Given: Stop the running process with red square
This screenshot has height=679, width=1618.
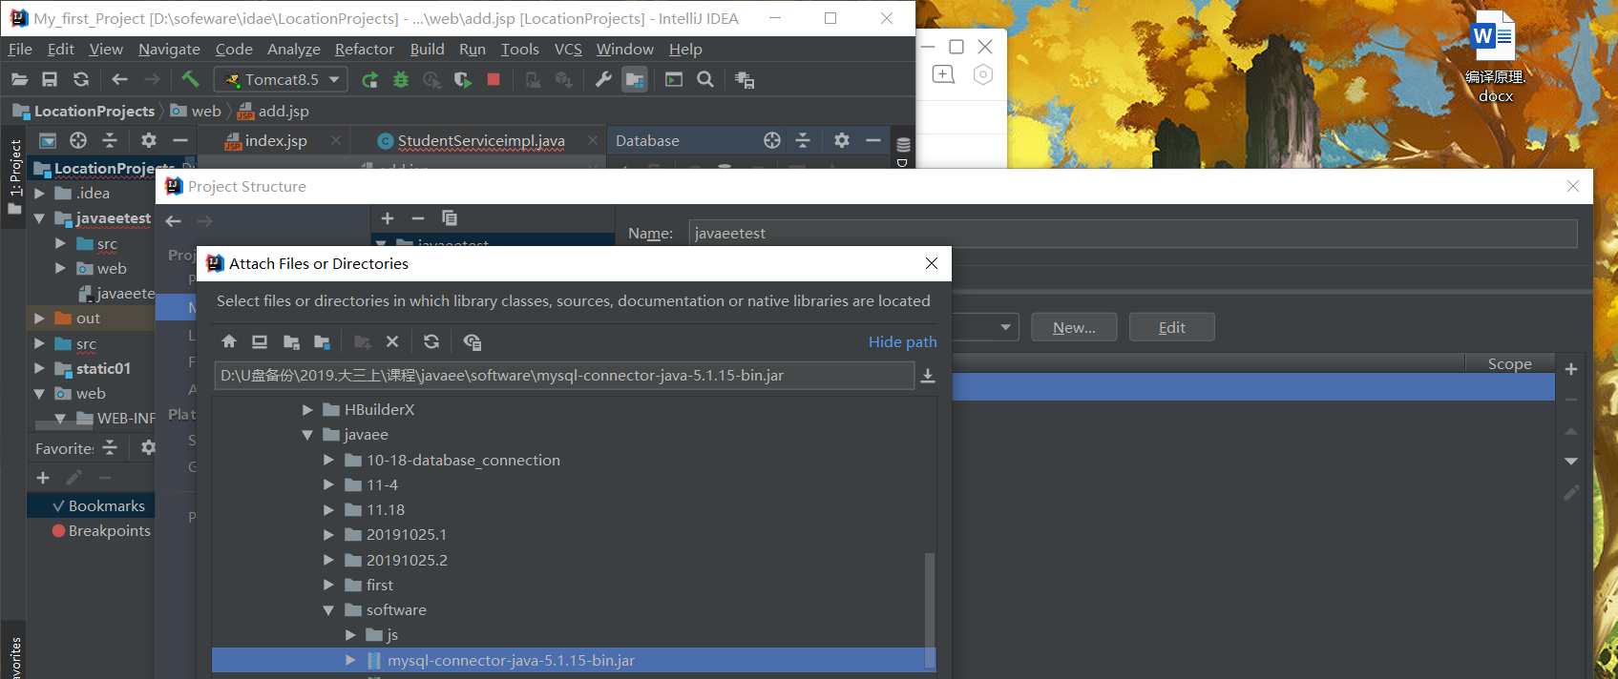Looking at the screenshot, I should click(x=494, y=80).
